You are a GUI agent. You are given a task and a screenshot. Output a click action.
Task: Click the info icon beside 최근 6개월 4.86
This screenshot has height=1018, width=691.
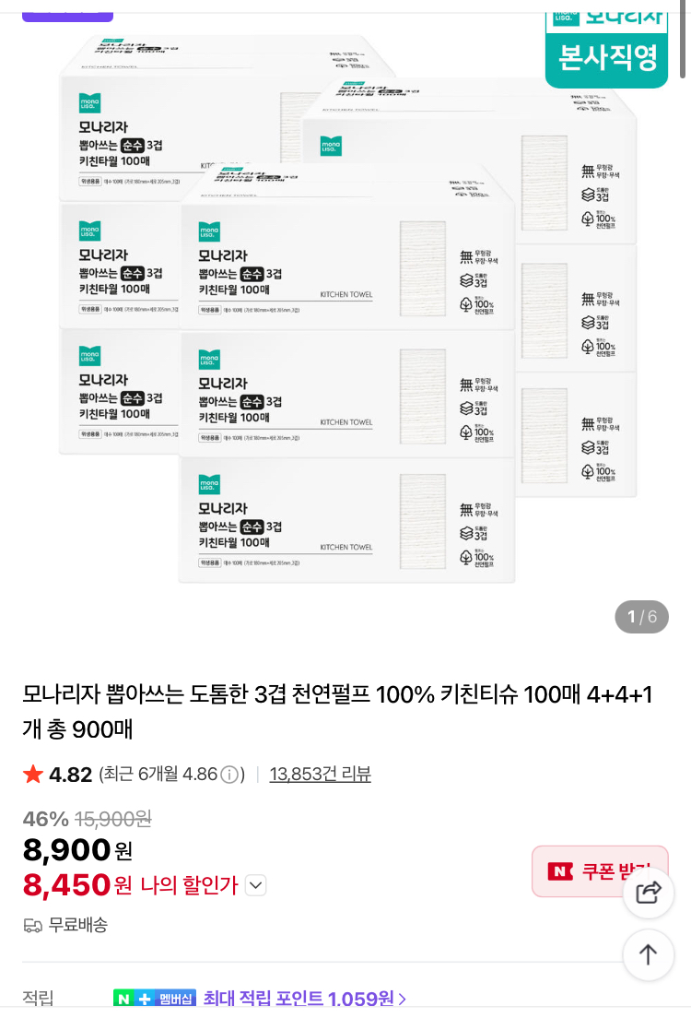tap(229, 775)
